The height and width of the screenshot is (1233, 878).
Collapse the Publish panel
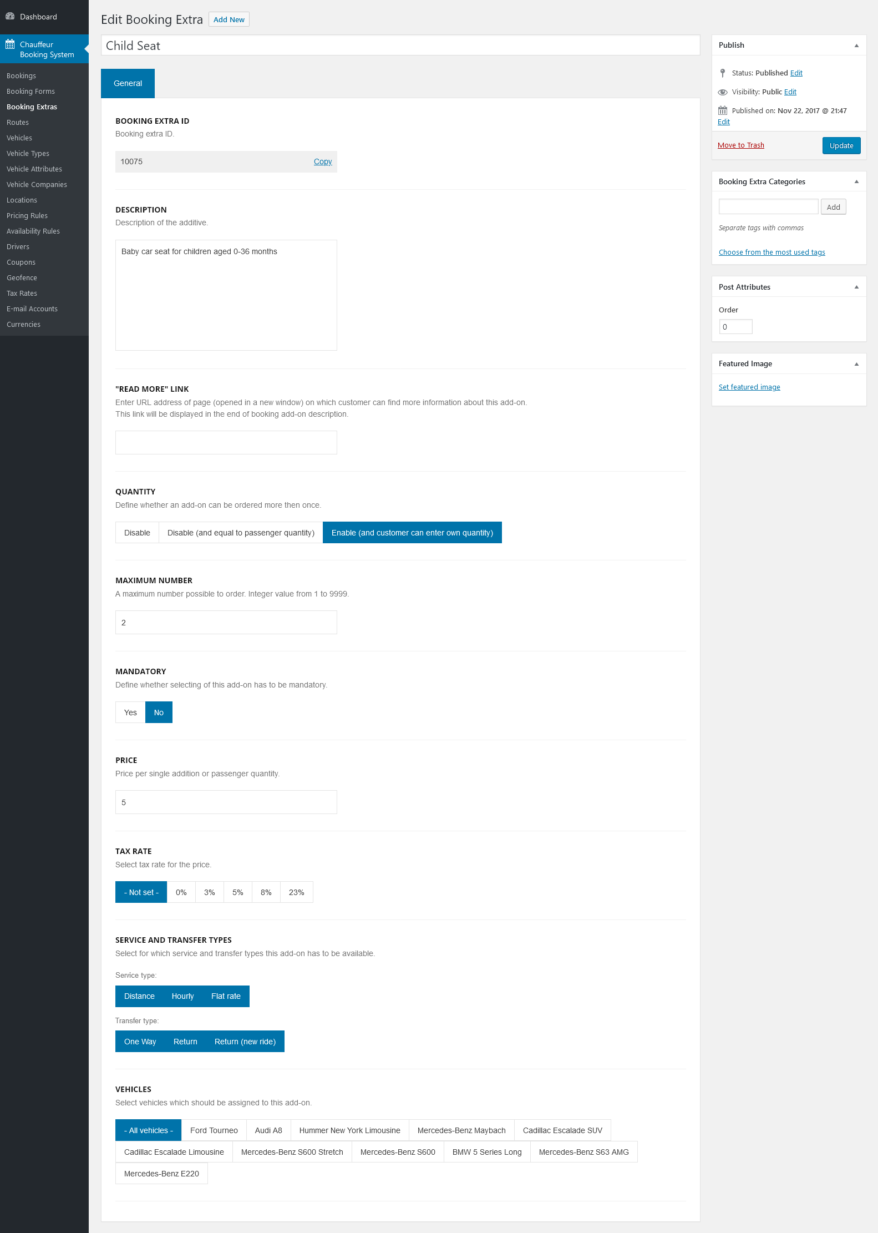856,46
